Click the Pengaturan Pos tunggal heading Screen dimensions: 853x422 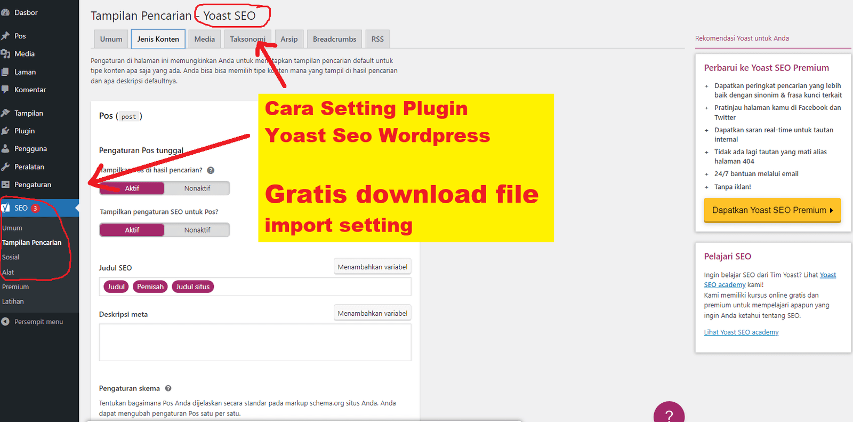[x=141, y=150]
